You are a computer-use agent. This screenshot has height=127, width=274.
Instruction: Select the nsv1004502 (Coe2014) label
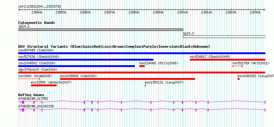[x=37, y=63]
